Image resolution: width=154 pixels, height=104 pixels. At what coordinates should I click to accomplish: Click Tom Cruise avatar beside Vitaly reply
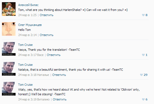[9, 89]
